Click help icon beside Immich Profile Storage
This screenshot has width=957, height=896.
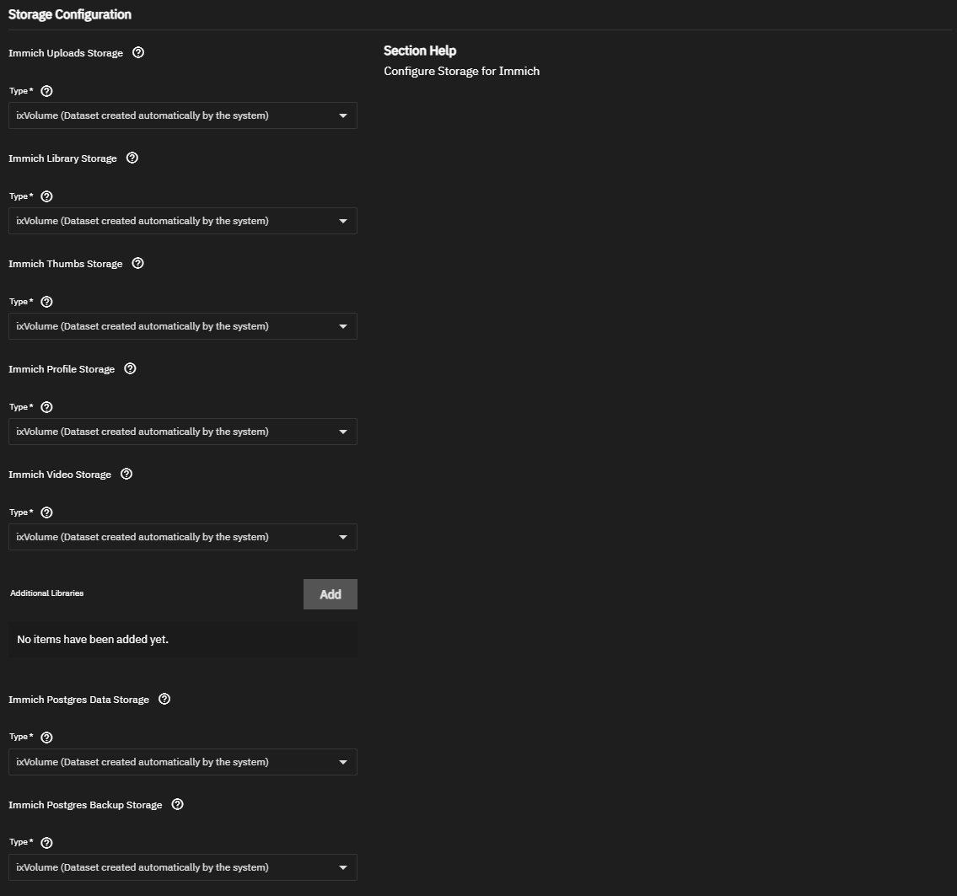point(130,369)
